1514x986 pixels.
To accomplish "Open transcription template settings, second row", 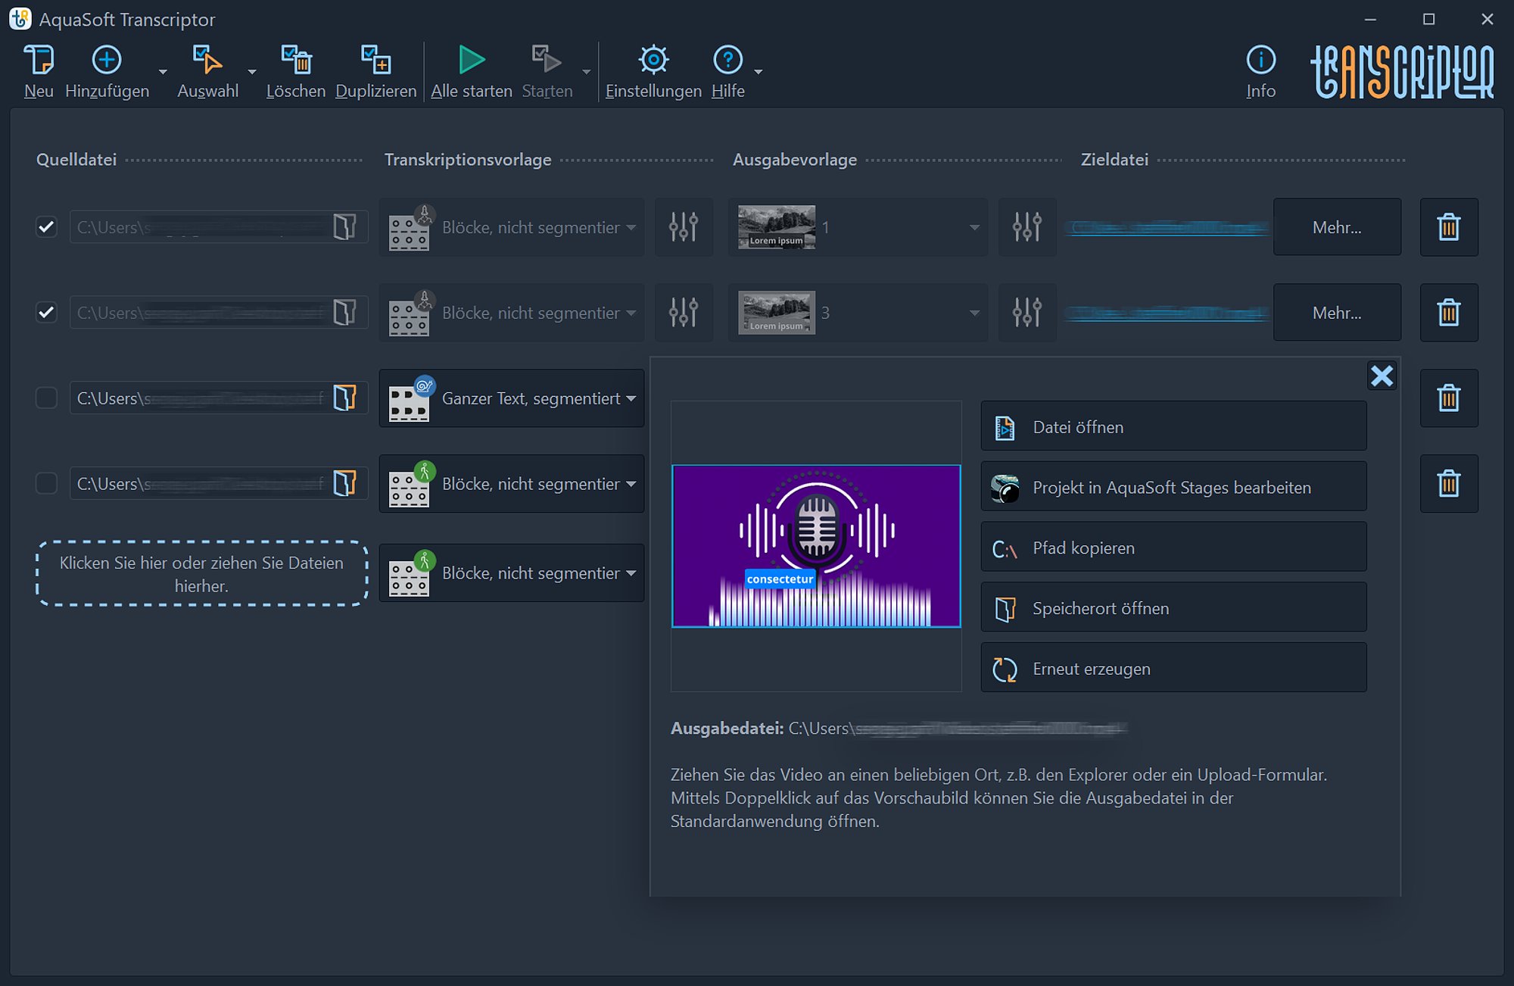I will [684, 312].
